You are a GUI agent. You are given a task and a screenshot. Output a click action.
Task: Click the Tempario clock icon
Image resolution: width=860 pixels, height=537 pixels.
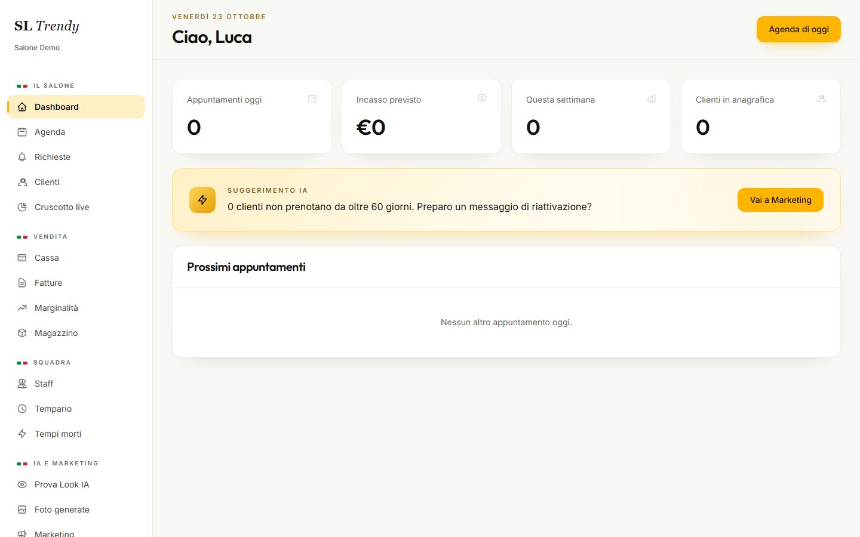coord(22,409)
